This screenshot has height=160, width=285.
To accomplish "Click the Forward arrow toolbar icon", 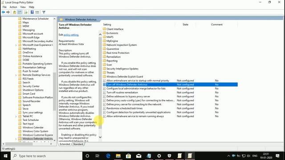I will click(8, 12).
